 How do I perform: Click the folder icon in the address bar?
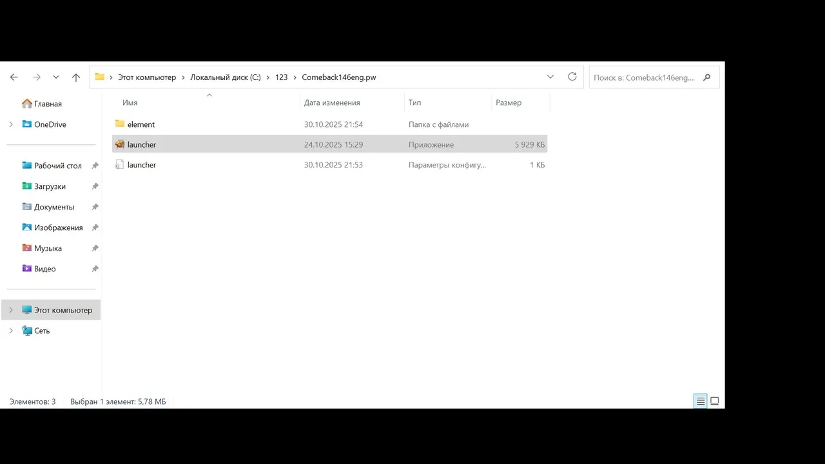coord(99,77)
